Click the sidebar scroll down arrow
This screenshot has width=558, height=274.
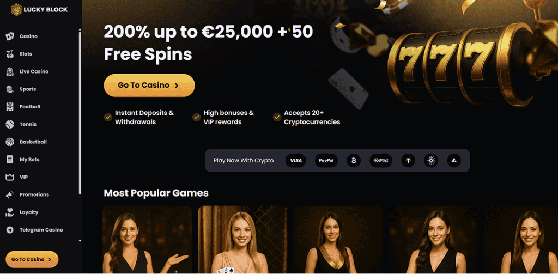pos(80,241)
